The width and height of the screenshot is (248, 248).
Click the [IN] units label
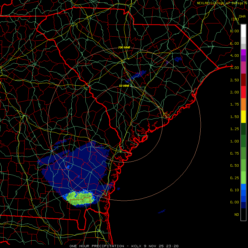[235, 19]
